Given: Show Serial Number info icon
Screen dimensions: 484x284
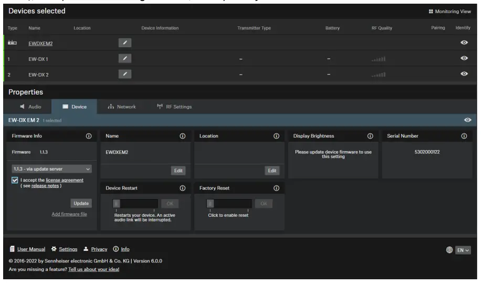Looking at the screenshot, I should click(x=464, y=136).
